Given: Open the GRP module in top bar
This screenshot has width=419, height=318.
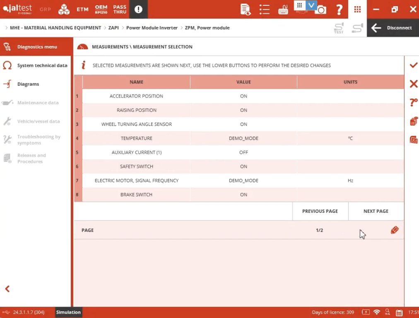Looking at the screenshot, I should click(x=45, y=10).
